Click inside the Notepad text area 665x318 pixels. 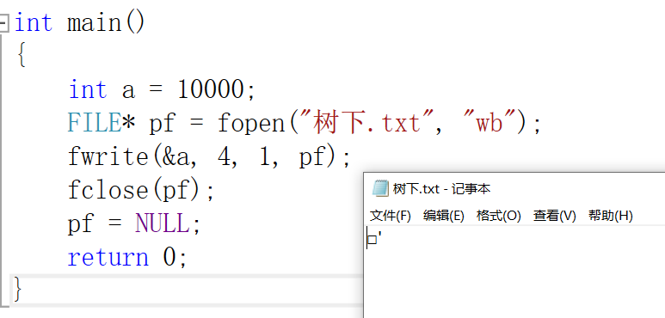pyautogui.click(x=514, y=272)
